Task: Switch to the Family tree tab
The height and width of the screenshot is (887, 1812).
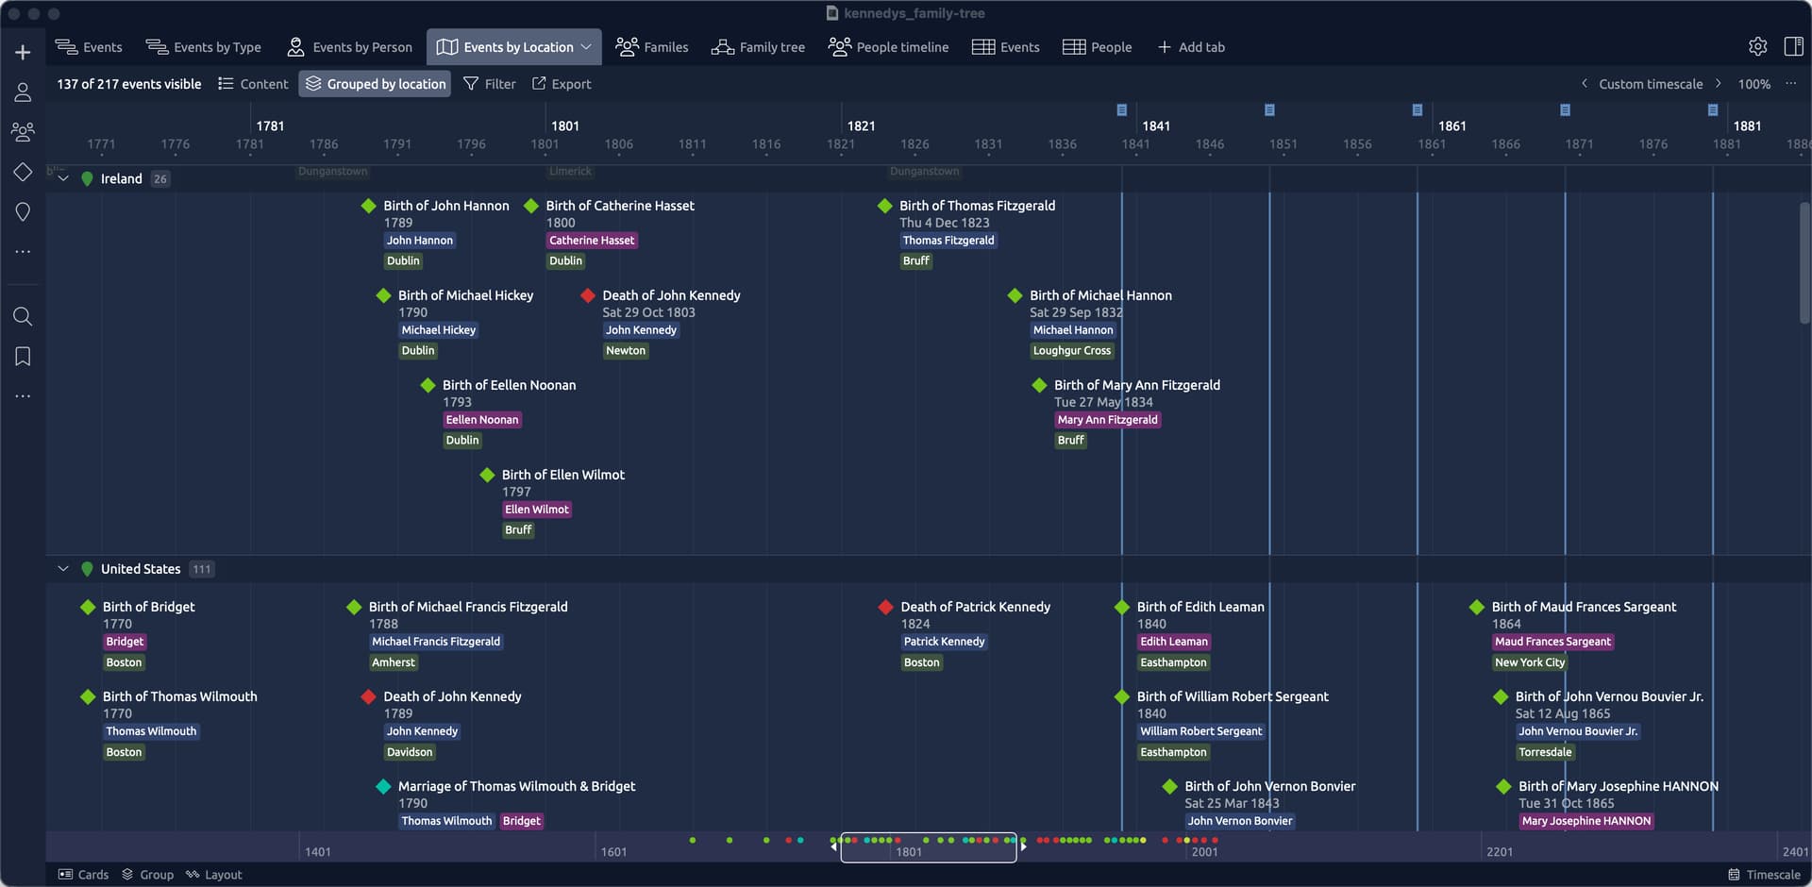Action: click(x=758, y=47)
